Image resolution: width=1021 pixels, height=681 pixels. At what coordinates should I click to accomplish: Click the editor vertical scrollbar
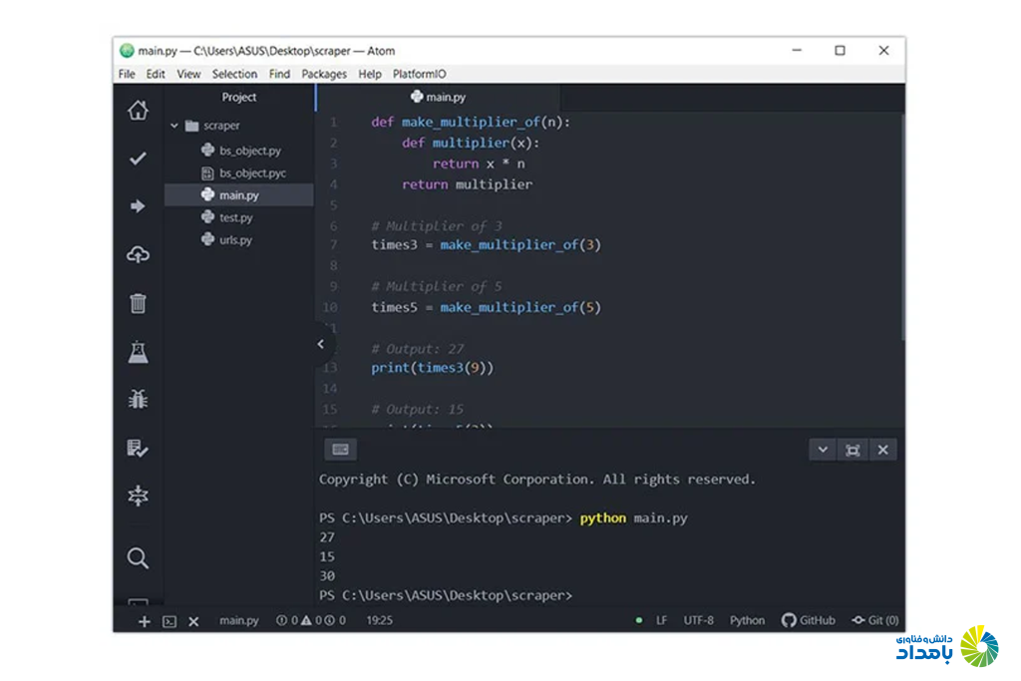pyautogui.click(x=902, y=228)
